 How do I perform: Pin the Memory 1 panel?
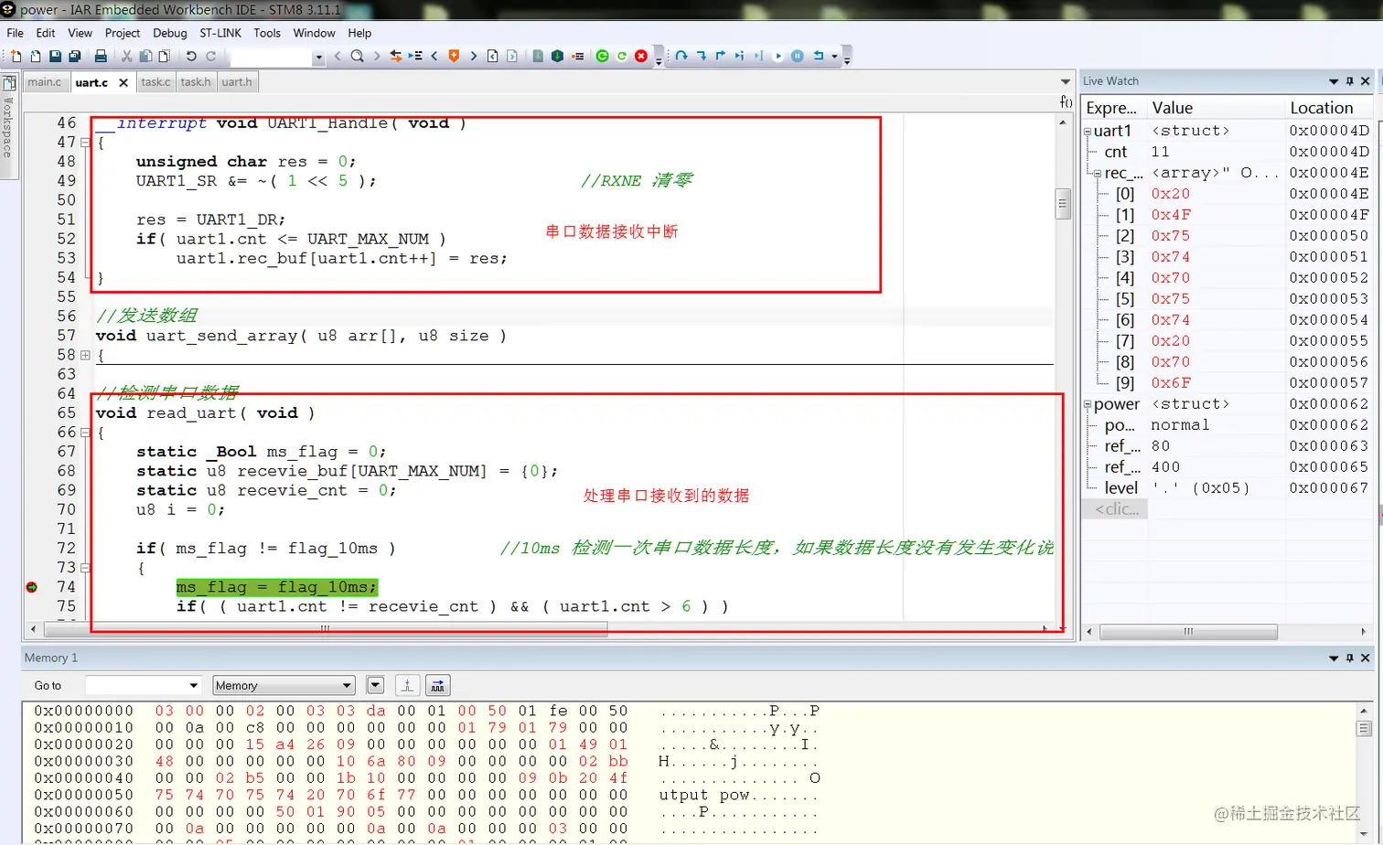pyautogui.click(x=1349, y=658)
